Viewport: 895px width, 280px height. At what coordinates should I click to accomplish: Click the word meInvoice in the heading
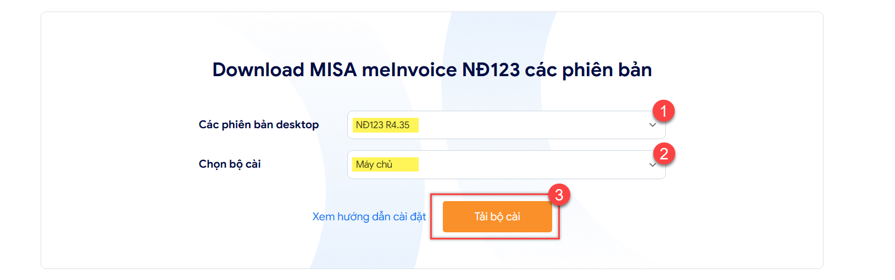(x=409, y=70)
